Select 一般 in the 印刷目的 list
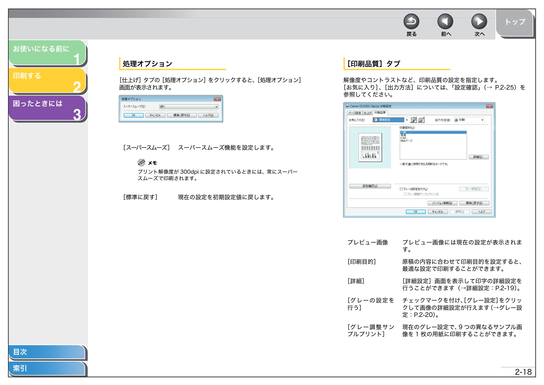 [x=433, y=132]
